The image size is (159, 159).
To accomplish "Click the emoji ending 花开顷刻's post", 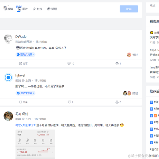I will coord(122,125).
